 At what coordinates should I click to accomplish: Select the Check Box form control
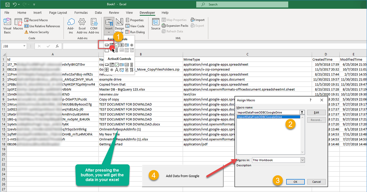click(x=116, y=45)
